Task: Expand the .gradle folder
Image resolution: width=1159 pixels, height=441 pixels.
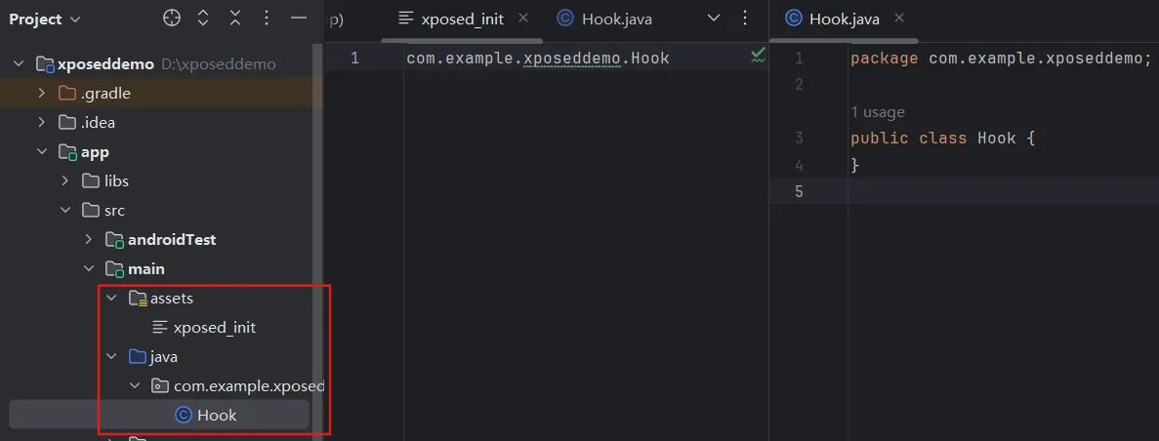Action: point(41,94)
